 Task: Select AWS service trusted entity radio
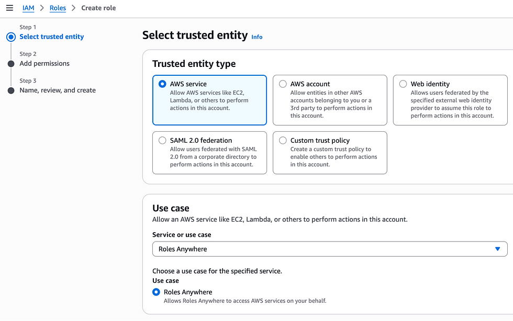point(162,84)
